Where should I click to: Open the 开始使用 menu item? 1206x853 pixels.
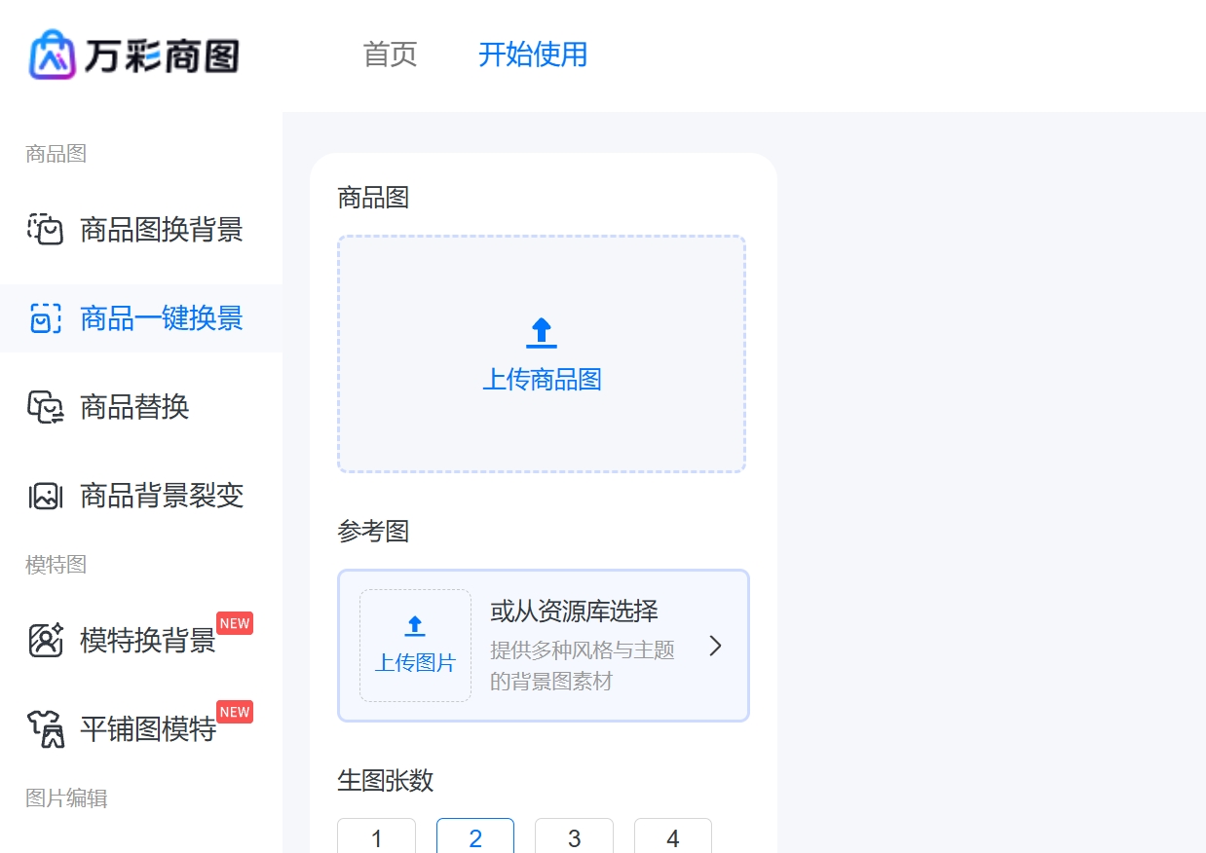(532, 56)
